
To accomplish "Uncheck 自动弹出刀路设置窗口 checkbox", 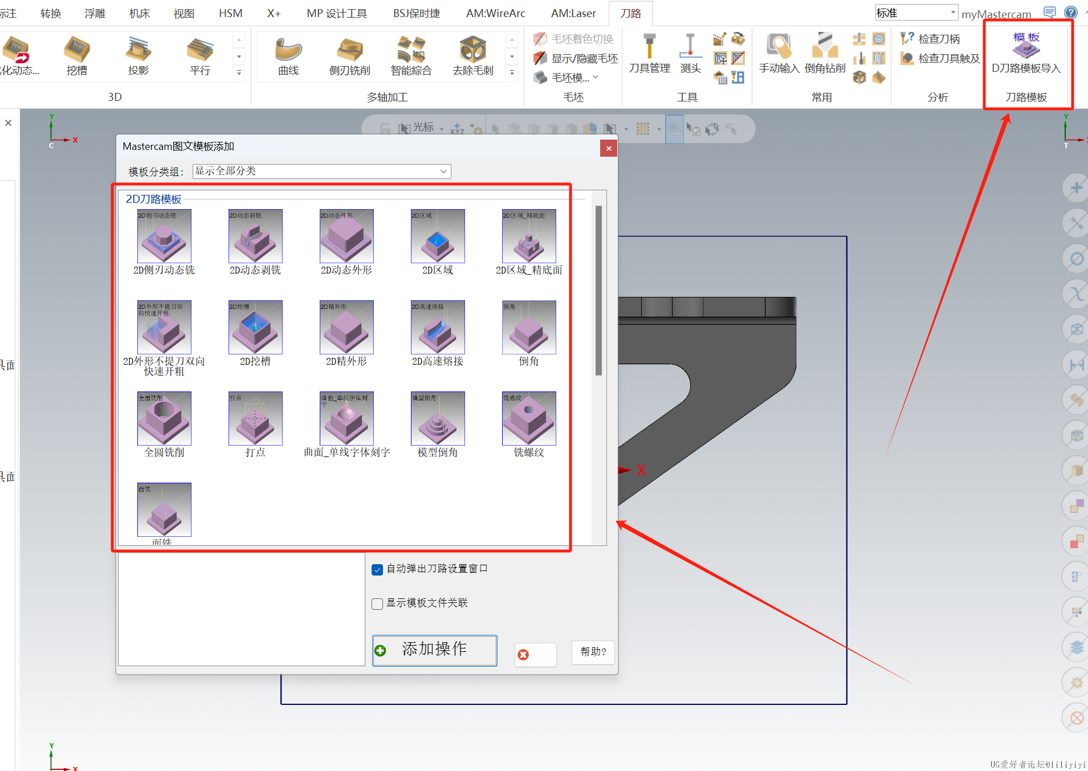I will click(377, 569).
